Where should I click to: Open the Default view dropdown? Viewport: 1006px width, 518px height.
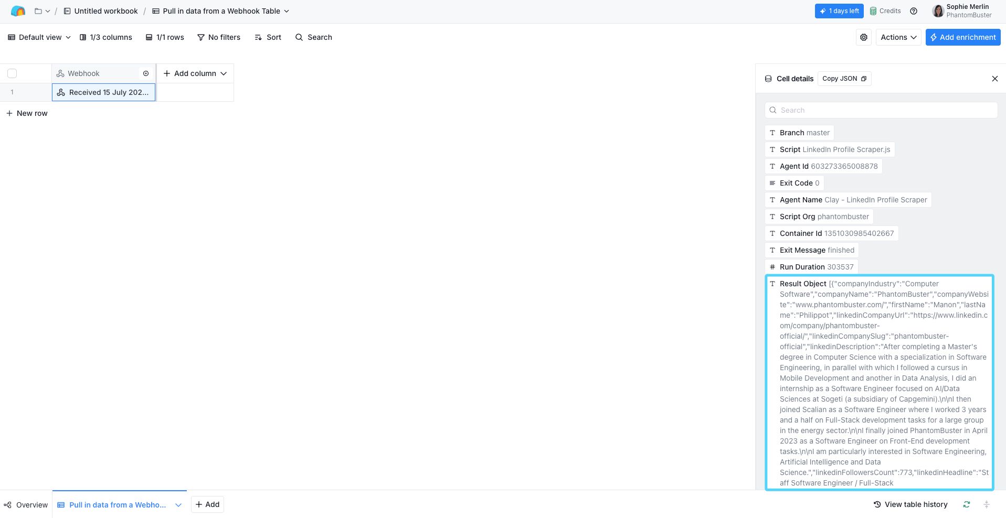point(39,37)
